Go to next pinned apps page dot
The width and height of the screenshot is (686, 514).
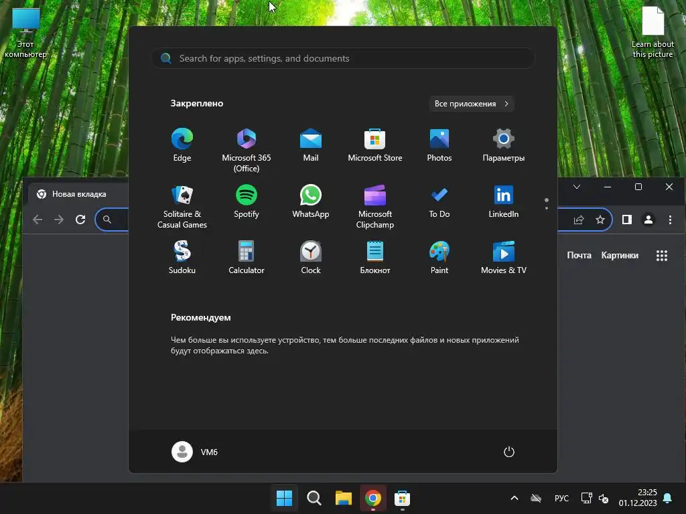(x=547, y=208)
